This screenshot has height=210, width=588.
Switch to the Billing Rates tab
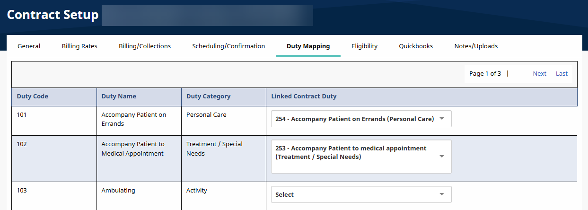[79, 46]
